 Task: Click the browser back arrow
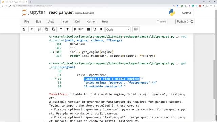pos(2,6)
